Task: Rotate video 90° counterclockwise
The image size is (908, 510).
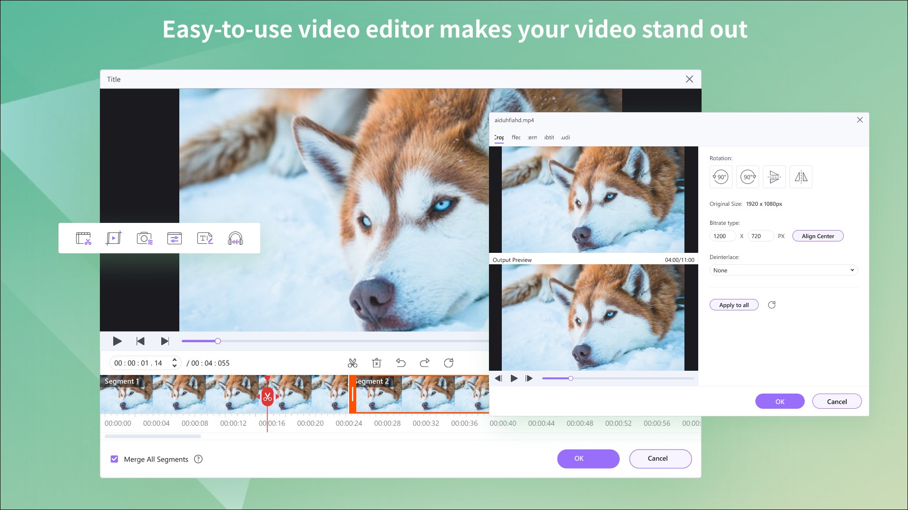Action: 721,177
